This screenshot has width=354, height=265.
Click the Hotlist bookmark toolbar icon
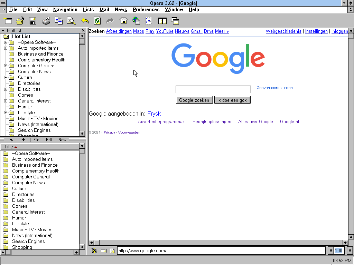point(149,21)
